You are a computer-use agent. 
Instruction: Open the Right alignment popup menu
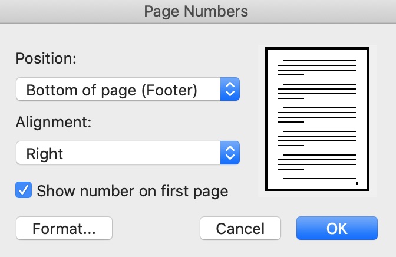118,154
